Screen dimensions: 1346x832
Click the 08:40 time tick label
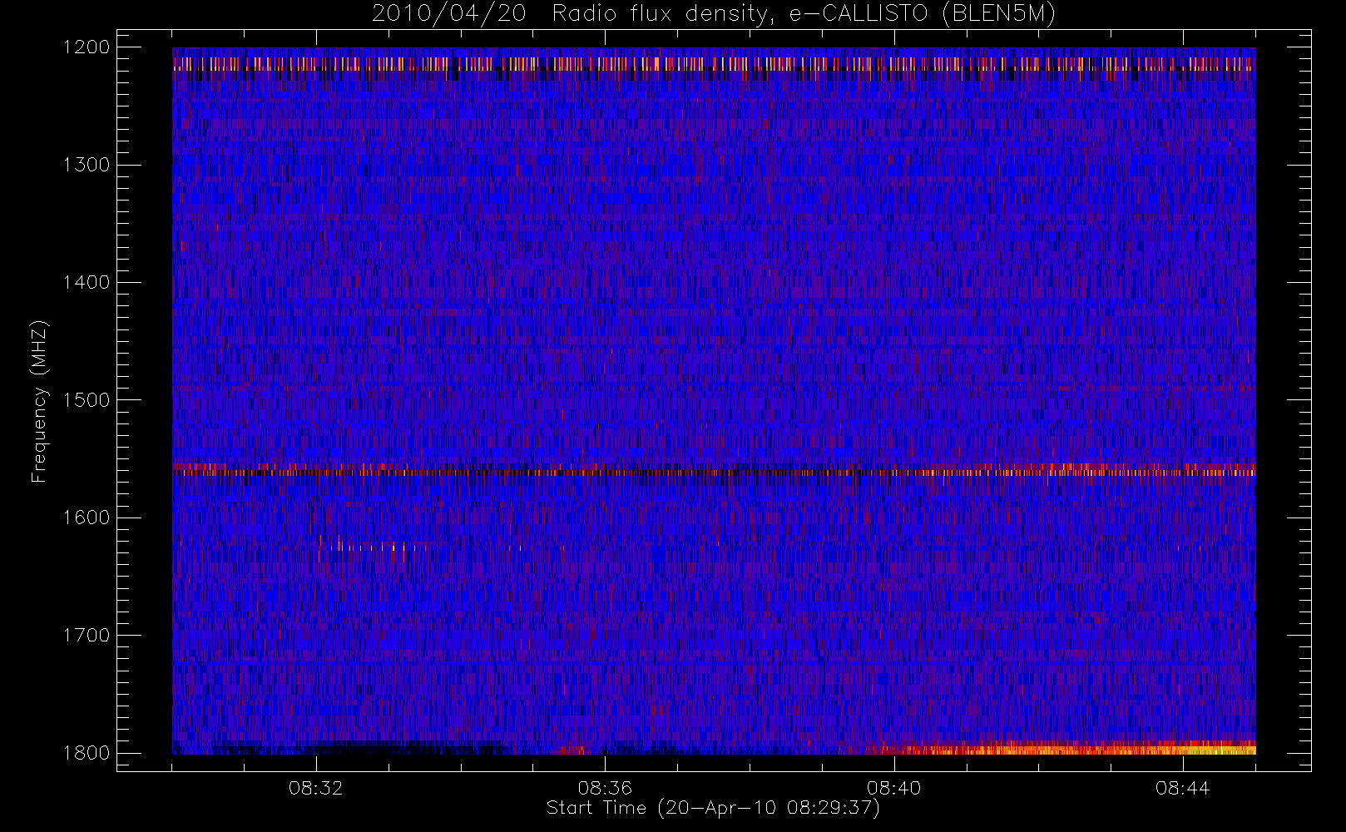click(893, 788)
